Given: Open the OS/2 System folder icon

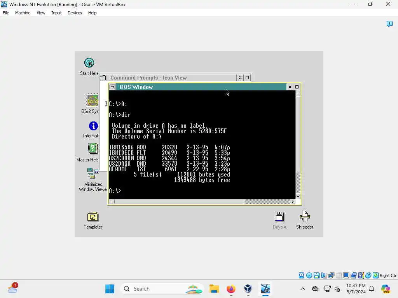Looking at the screenshot, I should coord(93,101).
